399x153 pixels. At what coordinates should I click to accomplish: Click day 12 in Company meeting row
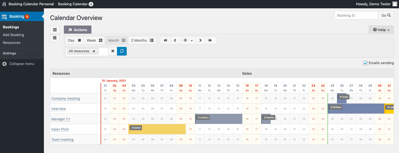(x=209, y=98)
